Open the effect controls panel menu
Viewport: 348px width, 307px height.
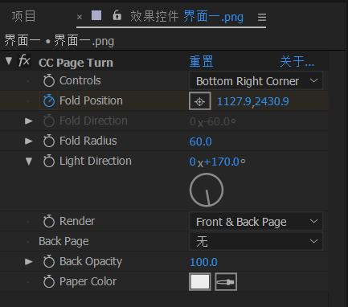tap(262, 17)
